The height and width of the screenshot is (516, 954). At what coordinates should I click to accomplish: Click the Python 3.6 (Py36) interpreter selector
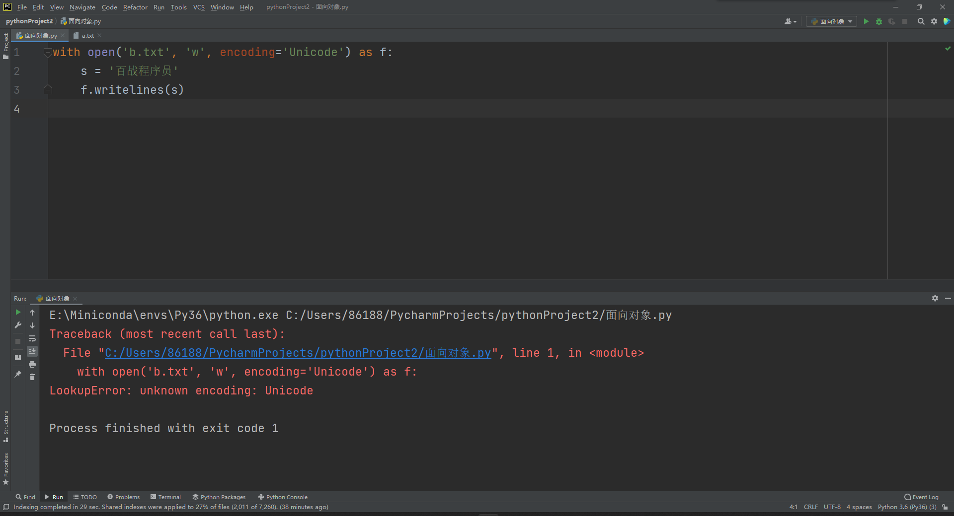(x=907, y=507)
